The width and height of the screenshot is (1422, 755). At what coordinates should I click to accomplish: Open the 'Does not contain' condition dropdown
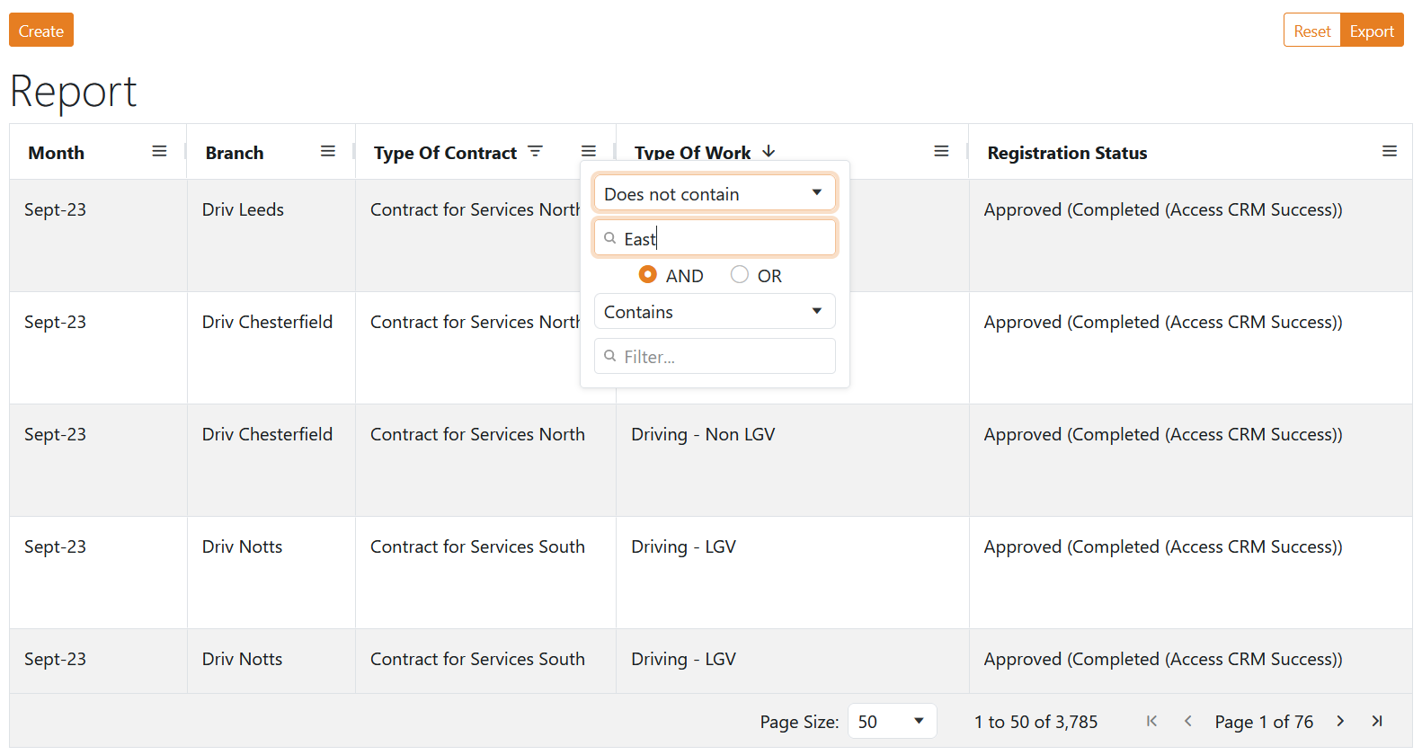[x=715, y=194]
